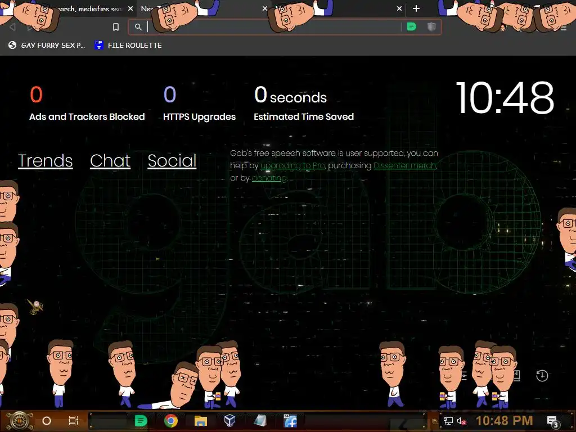This screenshot has height=432, width=576.
Task: Open the blue 'f' app icon on taskbar
Action: pos(290,421)
